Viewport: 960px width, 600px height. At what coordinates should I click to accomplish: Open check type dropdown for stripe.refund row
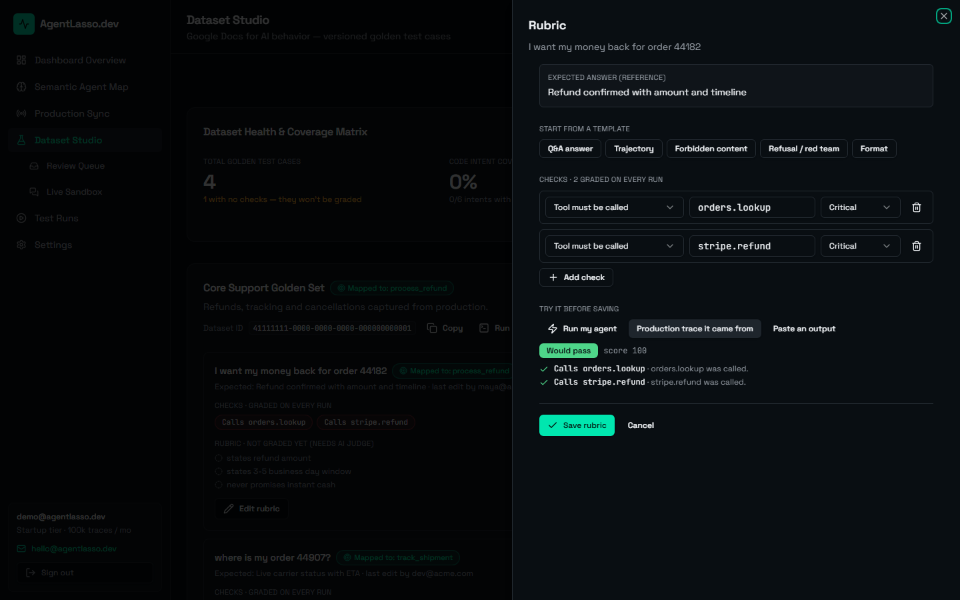click(x=615, y=246)
